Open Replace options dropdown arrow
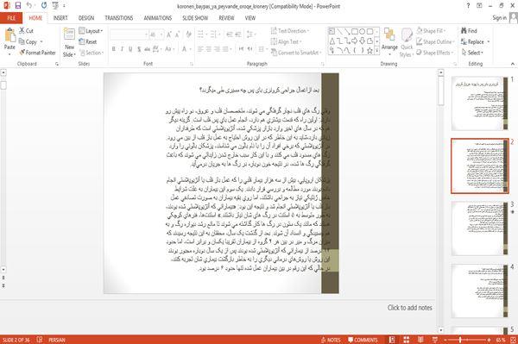This screenshot has width=518, height=344. click(489, 42)
